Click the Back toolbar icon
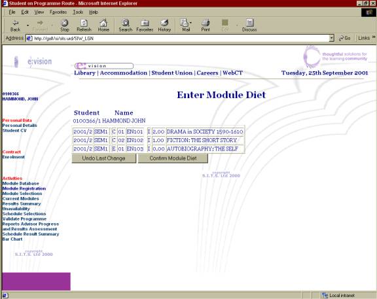 16,26
